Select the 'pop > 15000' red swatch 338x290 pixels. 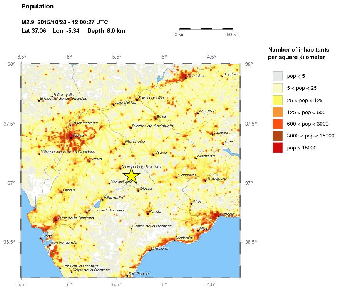(x=277, y=148)
